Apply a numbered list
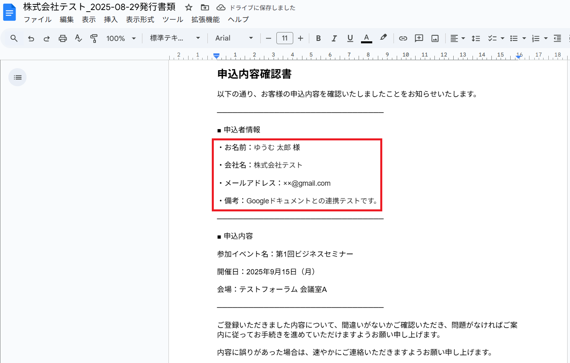 click(x=536, y=38)
